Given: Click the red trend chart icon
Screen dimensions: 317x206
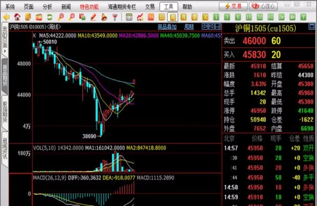Looking at the screenshot, I should [140, 17].
